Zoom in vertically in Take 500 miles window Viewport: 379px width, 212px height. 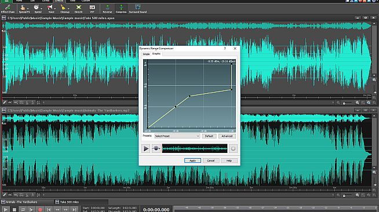coord(374,80)
